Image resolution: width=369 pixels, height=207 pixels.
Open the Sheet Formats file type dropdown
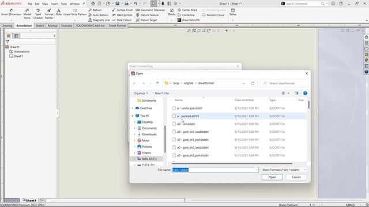click(284, 170)
